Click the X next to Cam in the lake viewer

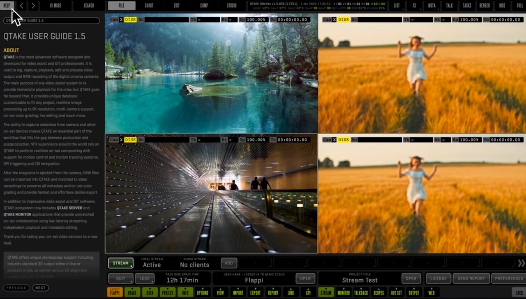[121, 20]
